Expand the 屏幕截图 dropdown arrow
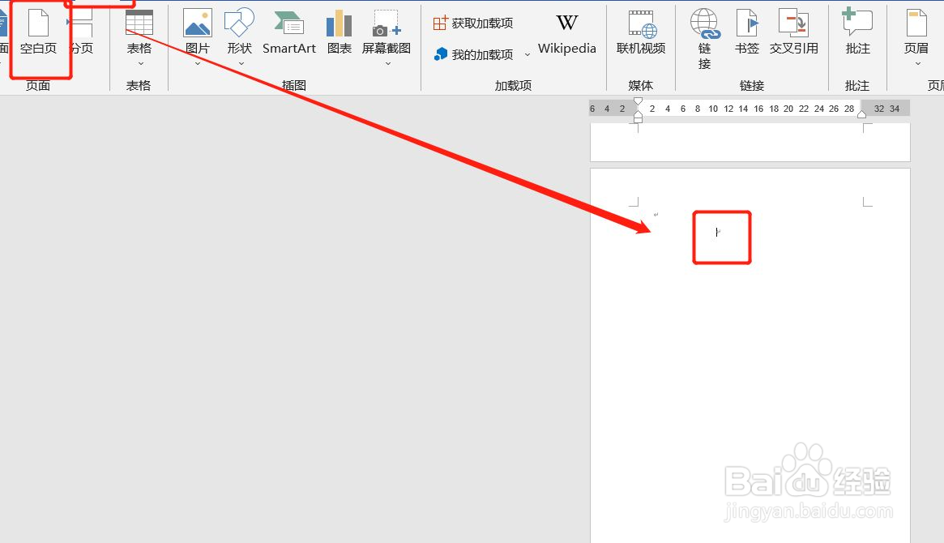 [x=387, y=63]
